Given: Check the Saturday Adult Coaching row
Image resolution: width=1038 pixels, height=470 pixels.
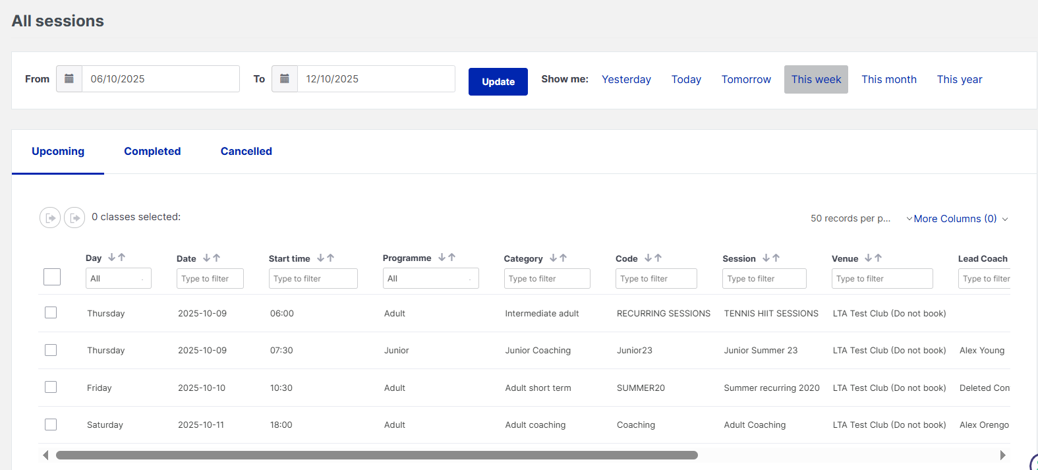Looking at the screenshot, I should (x=51, y=425).
